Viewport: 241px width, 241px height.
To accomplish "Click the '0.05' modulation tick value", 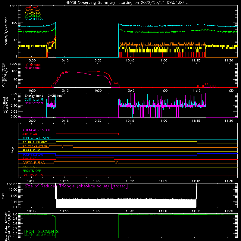I will click(x=14, y=111).
